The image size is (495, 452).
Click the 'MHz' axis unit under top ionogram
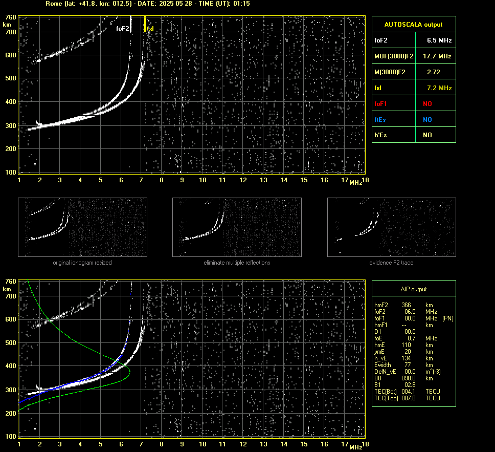(356, 183)
